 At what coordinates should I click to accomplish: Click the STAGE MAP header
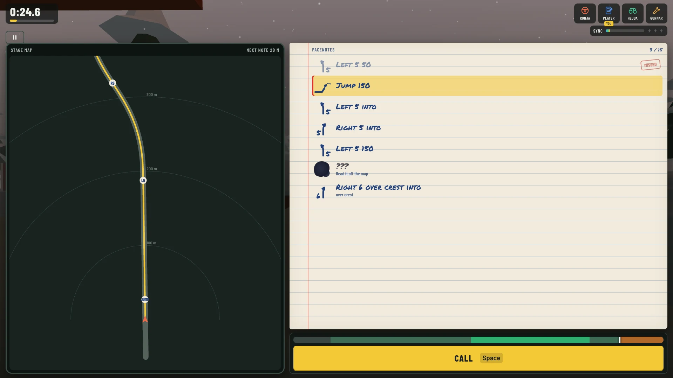pyautogui.click(x=21, y=50)
